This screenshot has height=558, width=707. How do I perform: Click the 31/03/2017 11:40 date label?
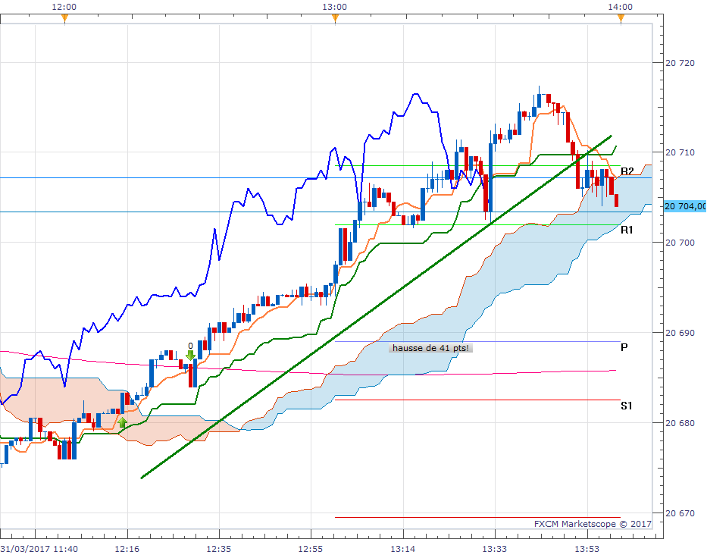pyautogui.click(x=39, y=549)
